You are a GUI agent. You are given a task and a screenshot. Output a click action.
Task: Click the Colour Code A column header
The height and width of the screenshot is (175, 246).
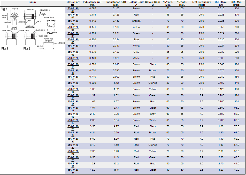[x=136, y=3]
